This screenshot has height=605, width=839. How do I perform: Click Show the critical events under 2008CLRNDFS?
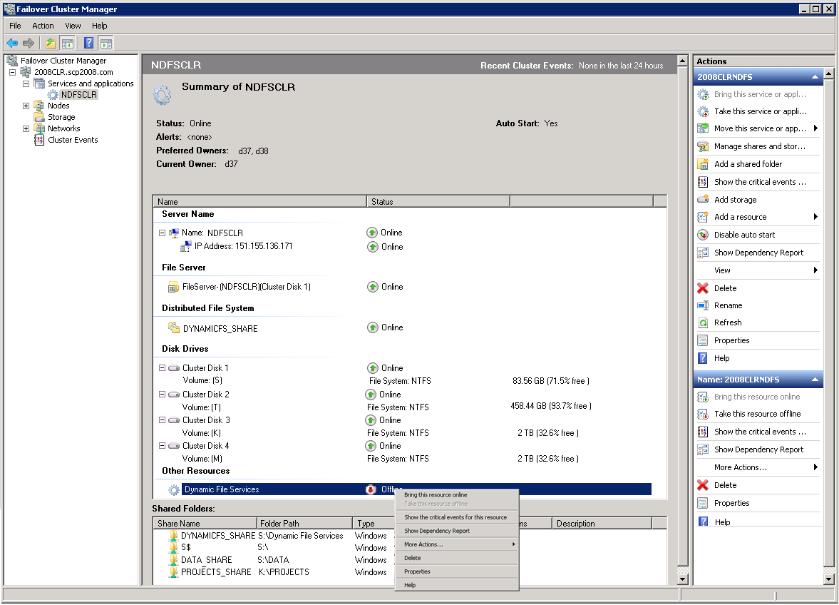tap(760, 182)
